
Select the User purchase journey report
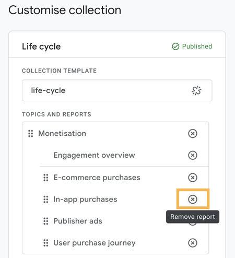click(95, 243)
